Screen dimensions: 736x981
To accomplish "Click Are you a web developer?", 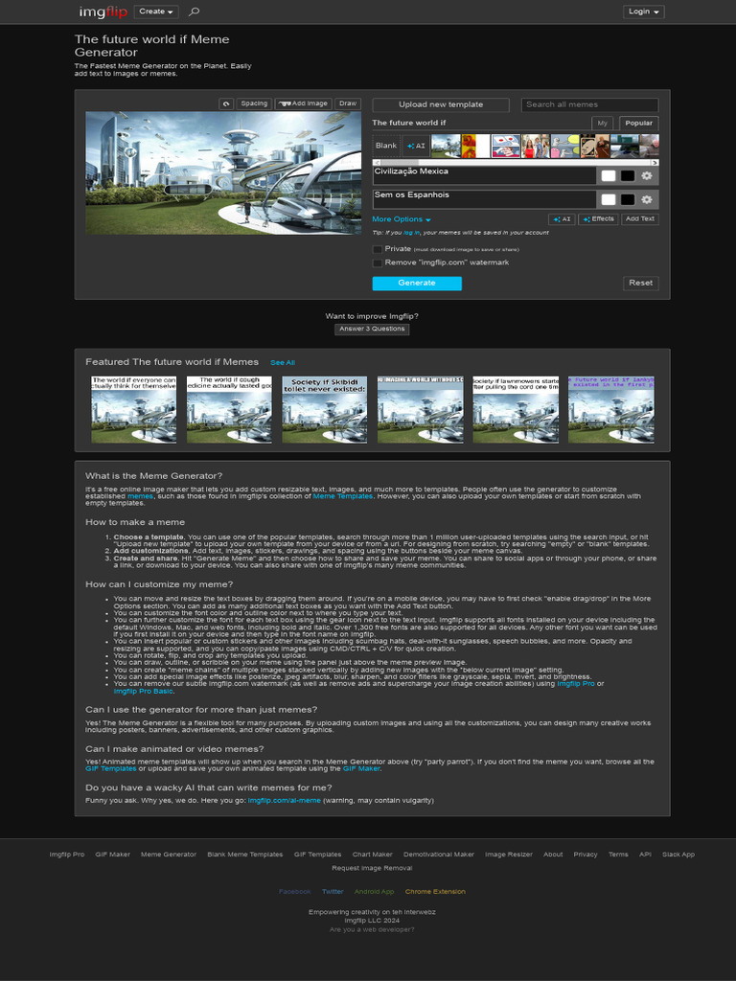I will [x=372, y=929].
